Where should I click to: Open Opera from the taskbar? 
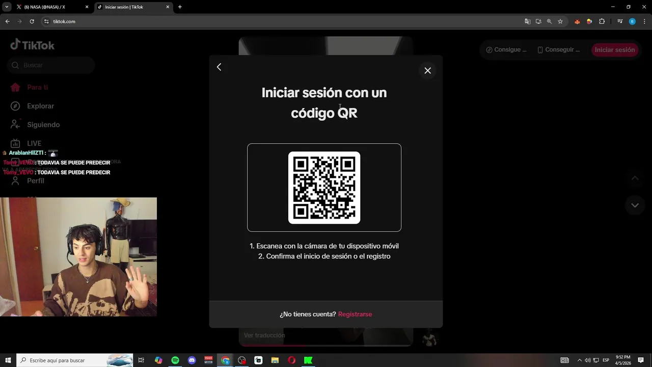pos(291,360)
